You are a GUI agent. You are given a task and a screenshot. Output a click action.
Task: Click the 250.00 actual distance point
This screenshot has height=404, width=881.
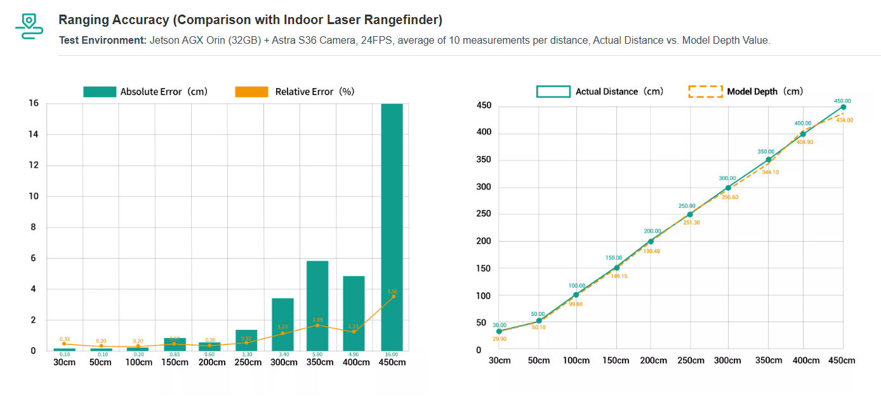(x=690, y=214)
